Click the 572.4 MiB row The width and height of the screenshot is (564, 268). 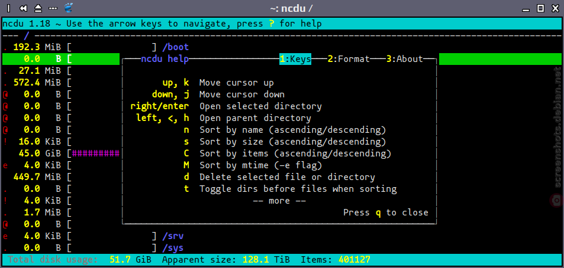click(x=61, y=83)
